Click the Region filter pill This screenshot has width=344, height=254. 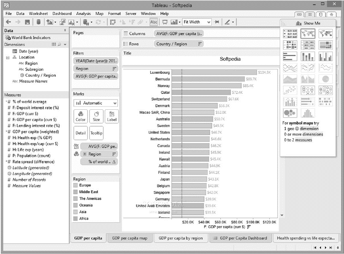tap(96, 69)
